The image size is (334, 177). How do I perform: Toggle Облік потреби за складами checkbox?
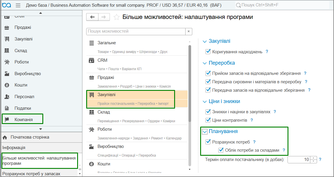pos(221,150)
